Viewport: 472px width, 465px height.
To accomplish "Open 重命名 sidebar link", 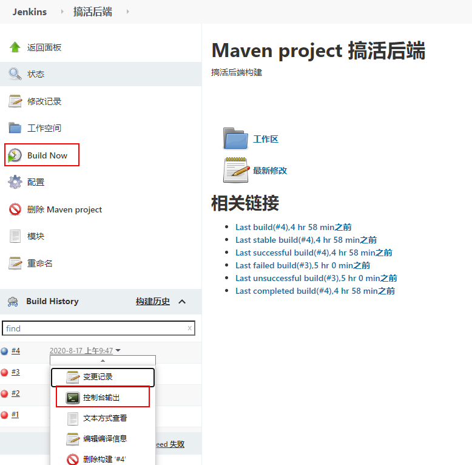I will 39,263.
